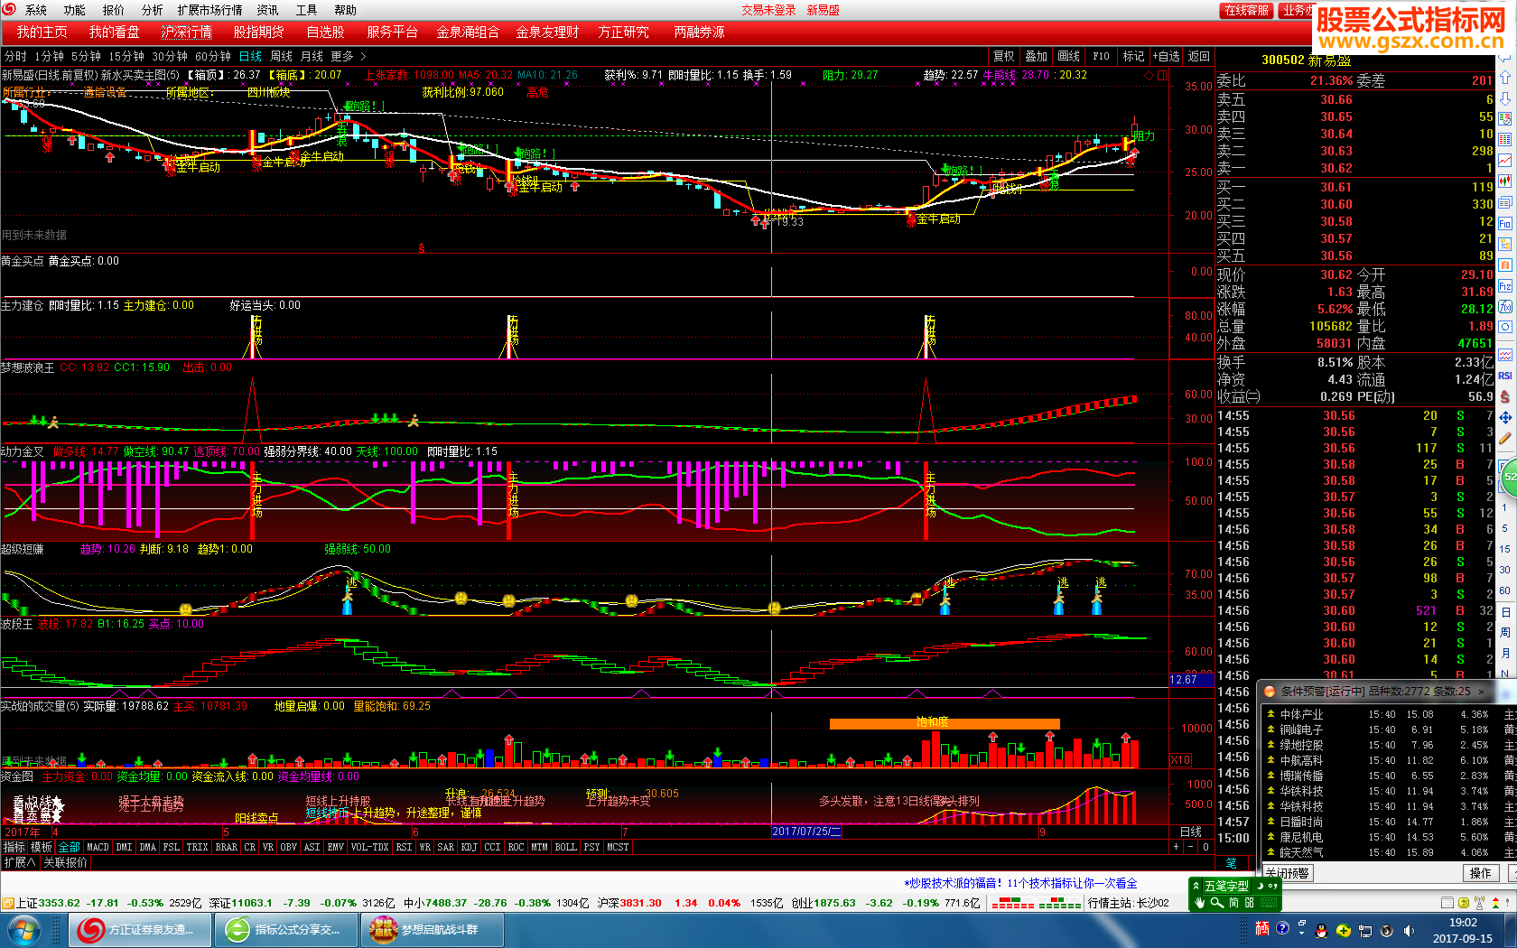Switch to 金泉理财 tab

pyautogui.click(x=547, y=32)
